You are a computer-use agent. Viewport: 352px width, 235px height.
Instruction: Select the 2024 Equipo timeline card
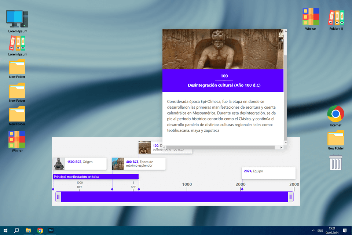(269, 173)
